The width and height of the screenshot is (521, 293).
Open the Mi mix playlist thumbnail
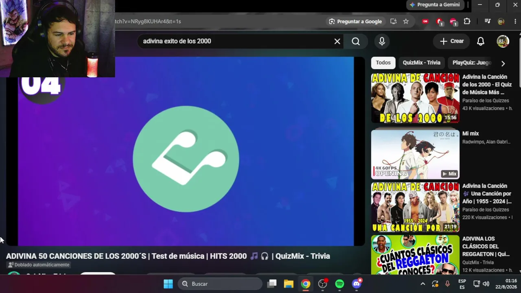point(415,154)
